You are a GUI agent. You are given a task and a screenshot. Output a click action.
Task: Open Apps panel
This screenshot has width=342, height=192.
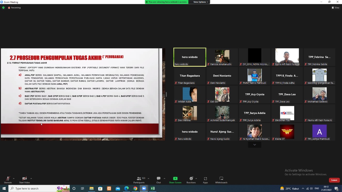click(205, 180)
